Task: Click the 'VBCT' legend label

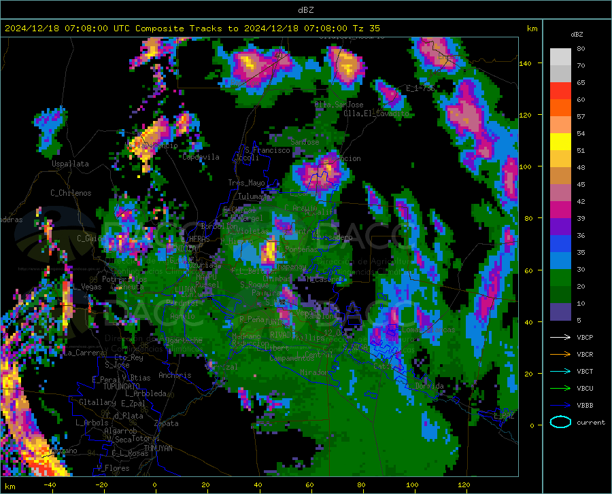Action: click(x=585, y=371)
